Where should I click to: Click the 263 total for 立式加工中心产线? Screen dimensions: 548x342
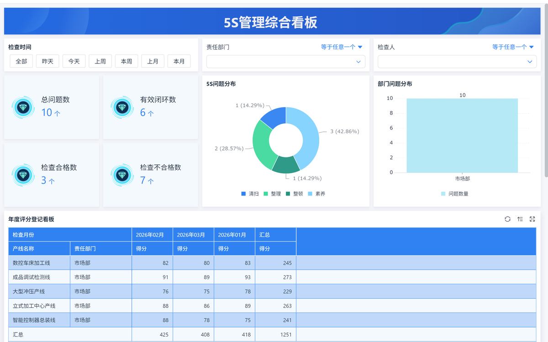tap(276, 306)
